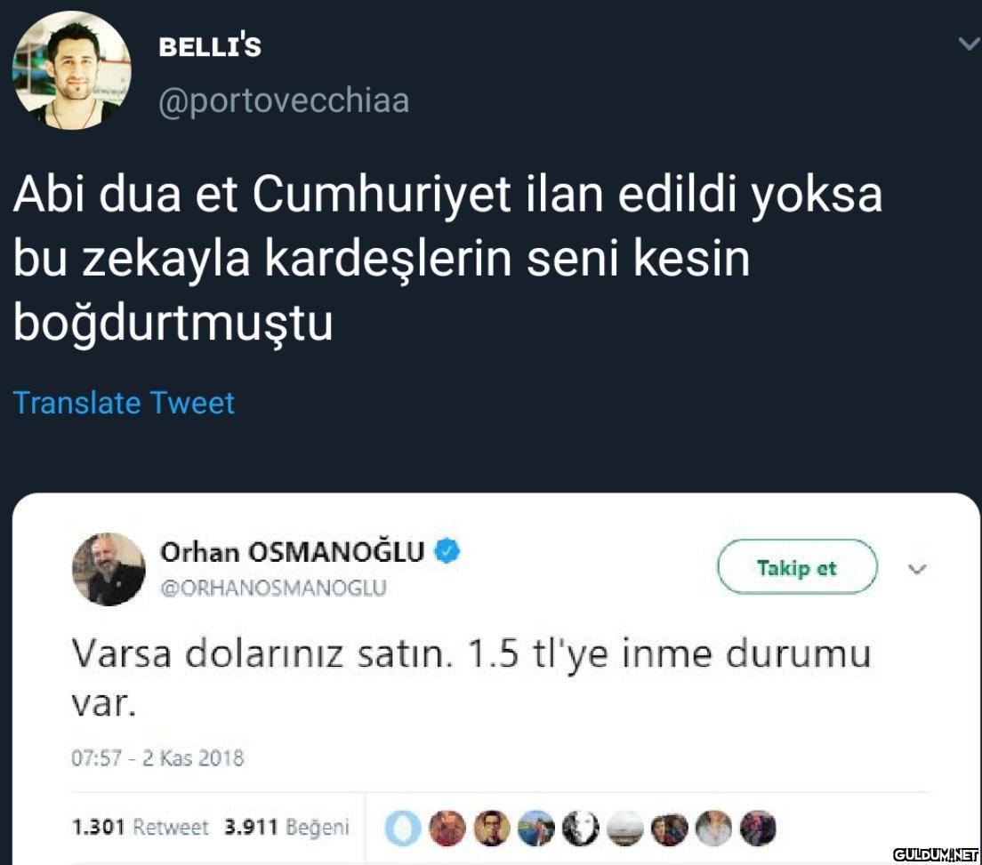Click the @portovecchiaa handle
982x865 pixels.
pos(284,100)
